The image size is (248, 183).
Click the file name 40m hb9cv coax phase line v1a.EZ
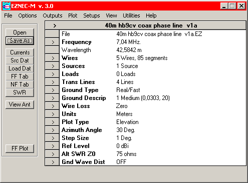pyautogui.click(x=159, y=34)
